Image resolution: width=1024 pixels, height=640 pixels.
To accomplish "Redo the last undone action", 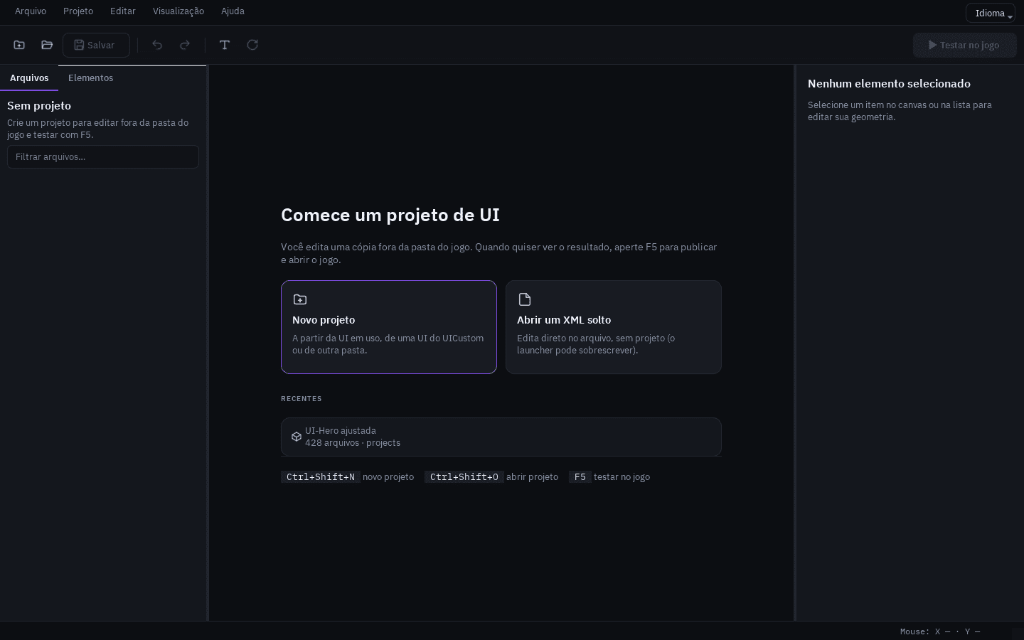I will (x=185, y=45).
